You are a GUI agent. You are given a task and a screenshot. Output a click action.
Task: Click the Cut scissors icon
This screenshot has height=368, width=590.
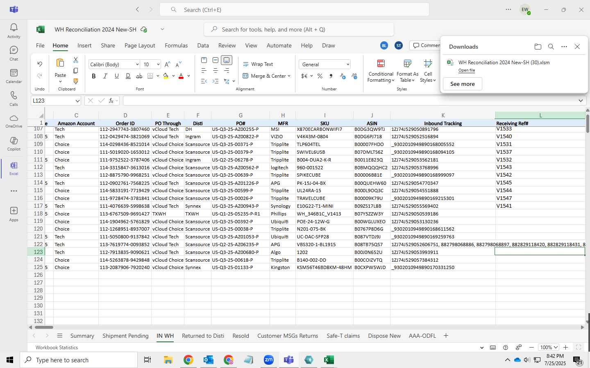(x=75, y=60)
